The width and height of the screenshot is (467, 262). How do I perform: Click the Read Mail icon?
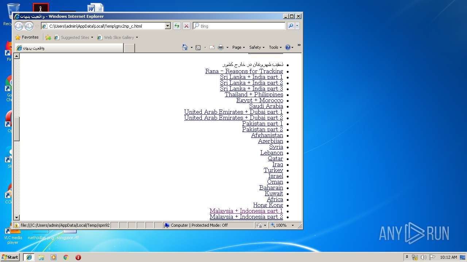(212, 47)
